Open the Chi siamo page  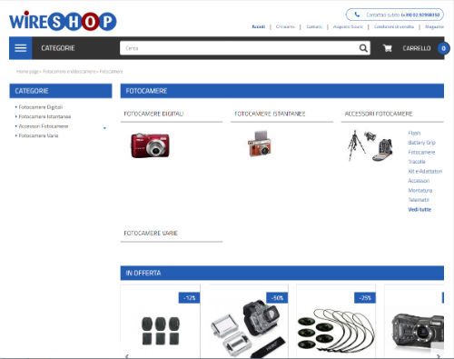(x=285, y=26)
